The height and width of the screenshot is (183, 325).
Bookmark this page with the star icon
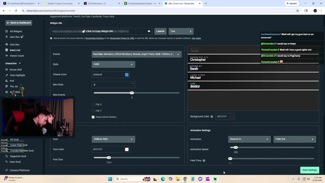298,11
